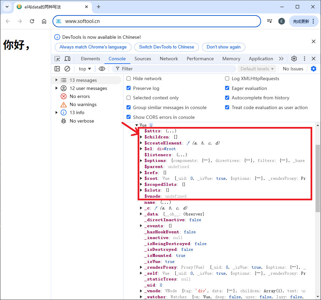Toggle the console sidebar panel icon
Image resolution: width=321 pixels, height=300 pixels.
tap(57, 69)
